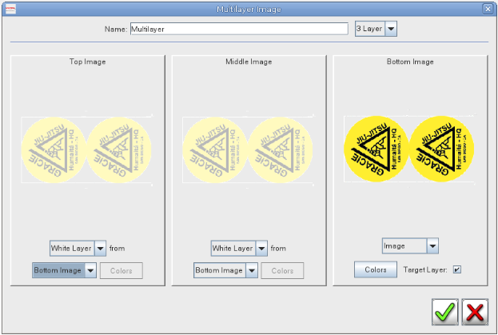The width and height of the screenshot is (498, 335).
Task: Click the Bottom Image panel heading
Action: [410, 62]
